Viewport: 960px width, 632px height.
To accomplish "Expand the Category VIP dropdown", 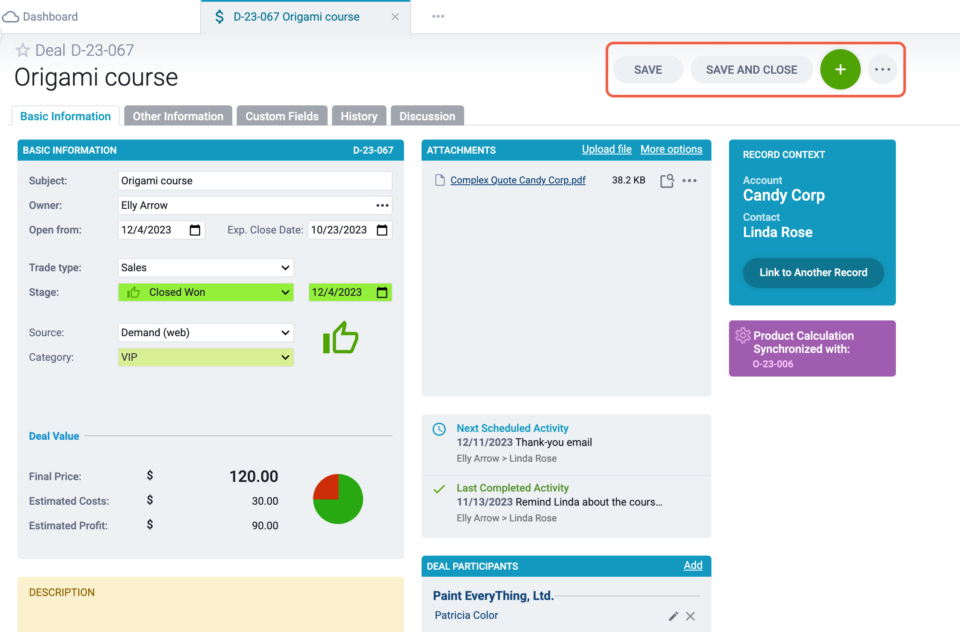I will point(285,357).
